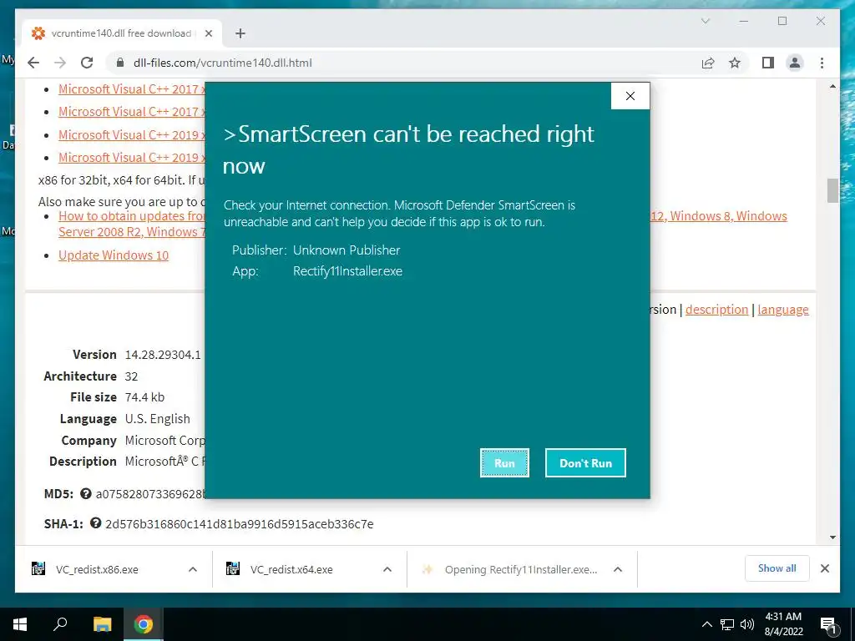
Task: Click file size value 74.4 kb
Action: (144, 396)
